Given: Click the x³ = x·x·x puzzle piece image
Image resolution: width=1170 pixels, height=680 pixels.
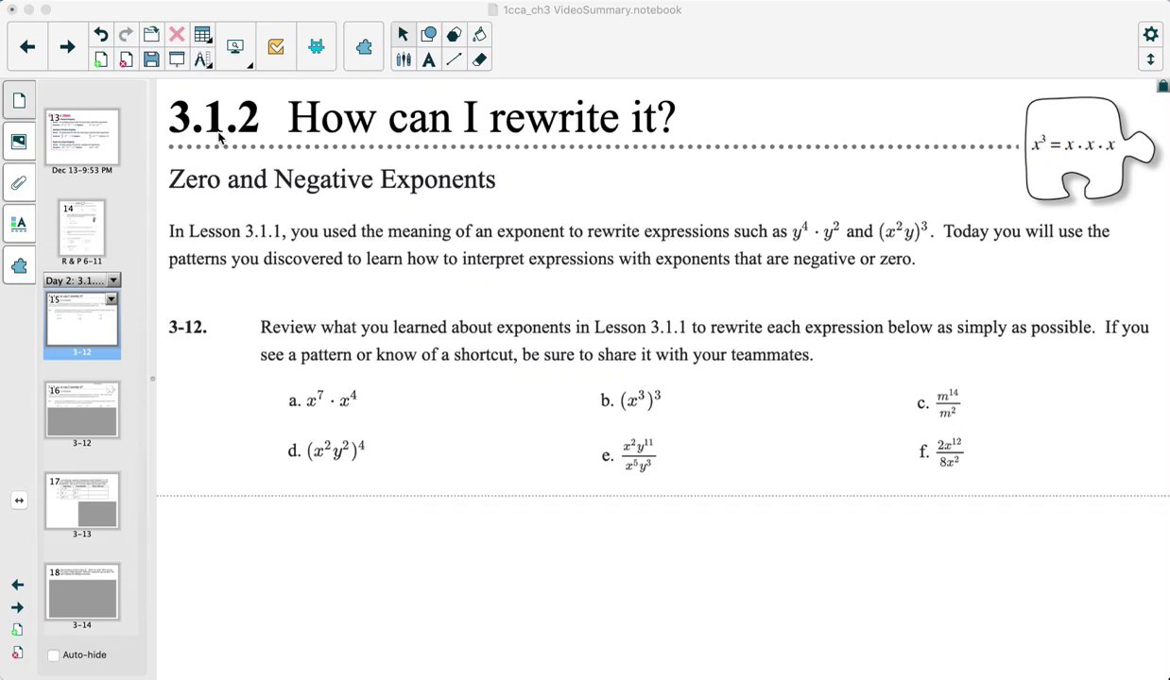Looking at the screenshot, I should click(x=1089, y=148).
